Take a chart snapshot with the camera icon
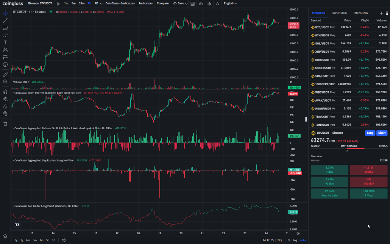Image resolution: width=390 pixels, height=244 pixels. click(201, 3)
